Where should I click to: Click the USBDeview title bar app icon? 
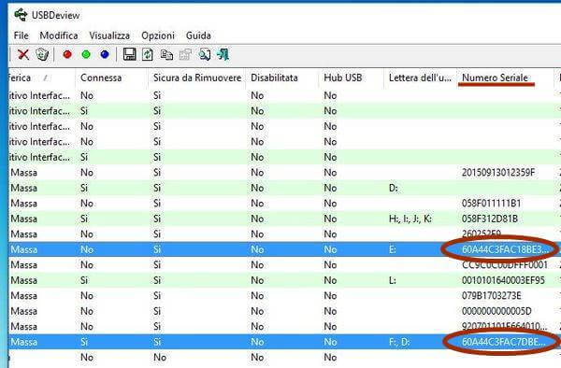pyautogui.click(x=21, y=15)
